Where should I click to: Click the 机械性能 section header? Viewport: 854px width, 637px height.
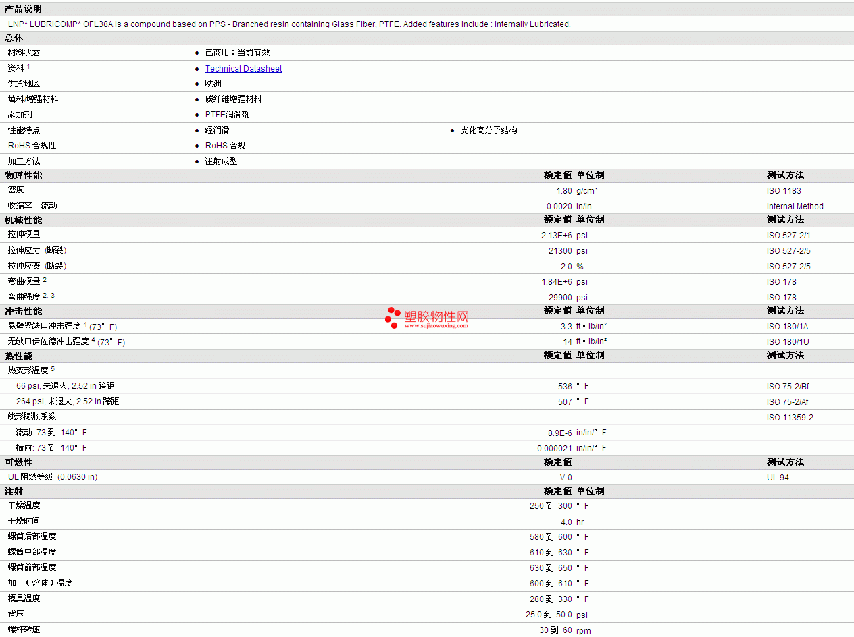pyautogui.click(x=23, y=220)
